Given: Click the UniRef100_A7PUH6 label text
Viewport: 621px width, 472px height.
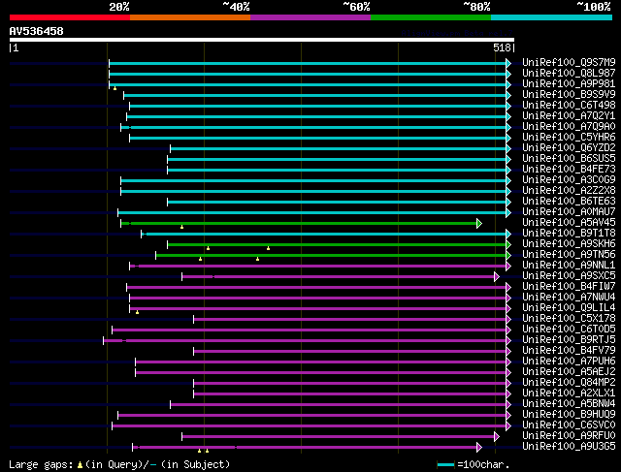Looking at the screenshot, I should 569,362.
